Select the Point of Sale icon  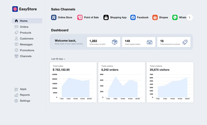(x=80, y=17)
